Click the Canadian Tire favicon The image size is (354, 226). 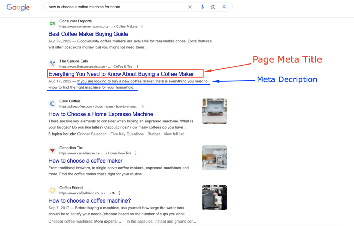tap(53, 150)
